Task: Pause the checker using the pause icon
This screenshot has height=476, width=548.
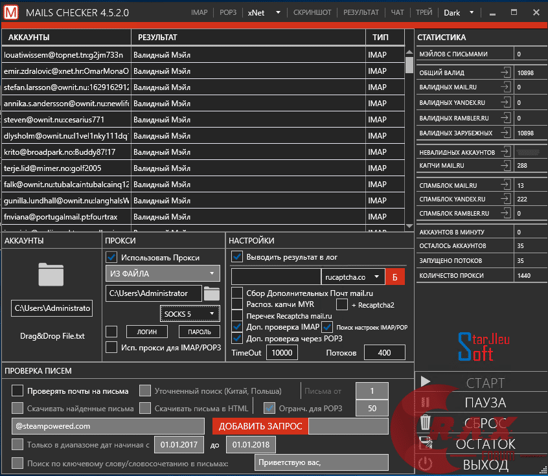Action: tap(426, 403)
